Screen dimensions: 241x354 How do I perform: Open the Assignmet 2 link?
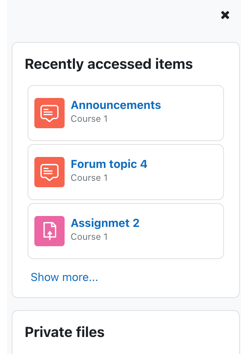[x=105, y=223]
